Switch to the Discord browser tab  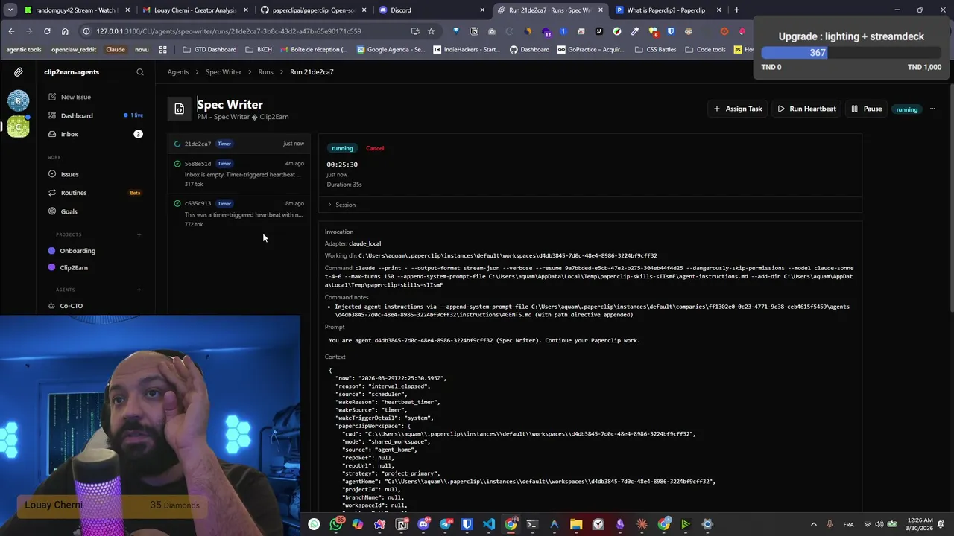[x=431, y=10]
